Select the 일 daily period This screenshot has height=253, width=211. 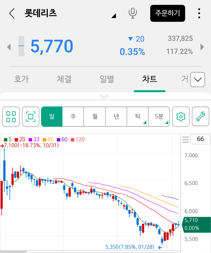coord(52,116)
